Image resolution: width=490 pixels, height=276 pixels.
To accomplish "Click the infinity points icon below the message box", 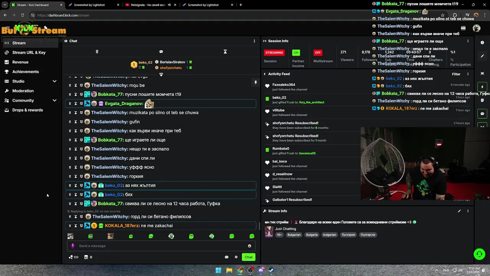I will [73, 257].
